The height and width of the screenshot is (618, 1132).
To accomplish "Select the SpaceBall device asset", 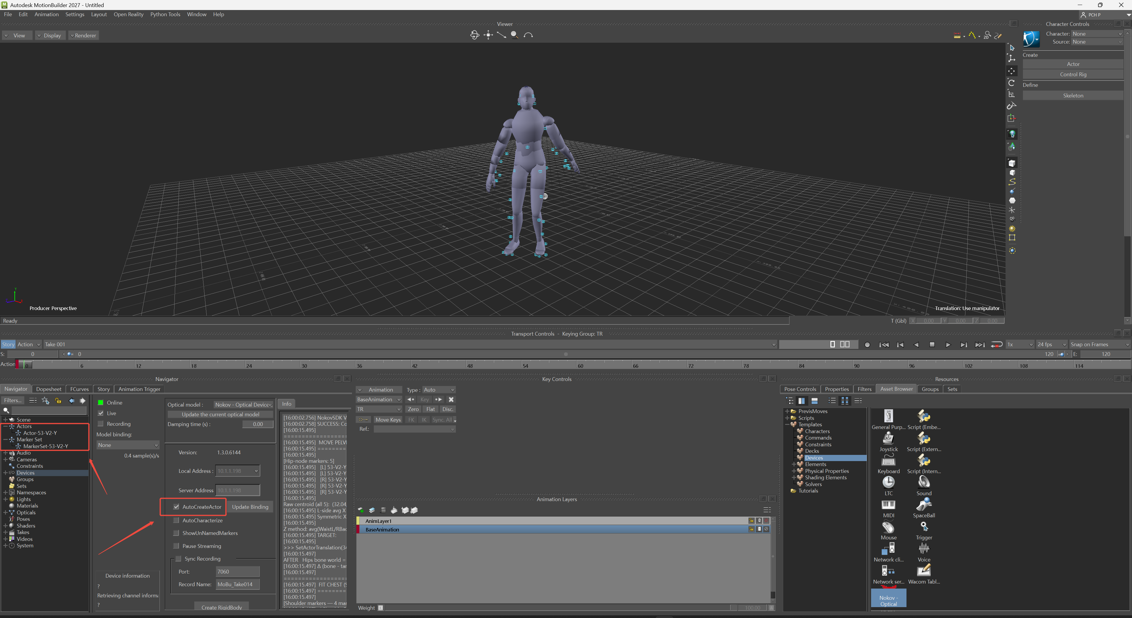I will [924, 508].
